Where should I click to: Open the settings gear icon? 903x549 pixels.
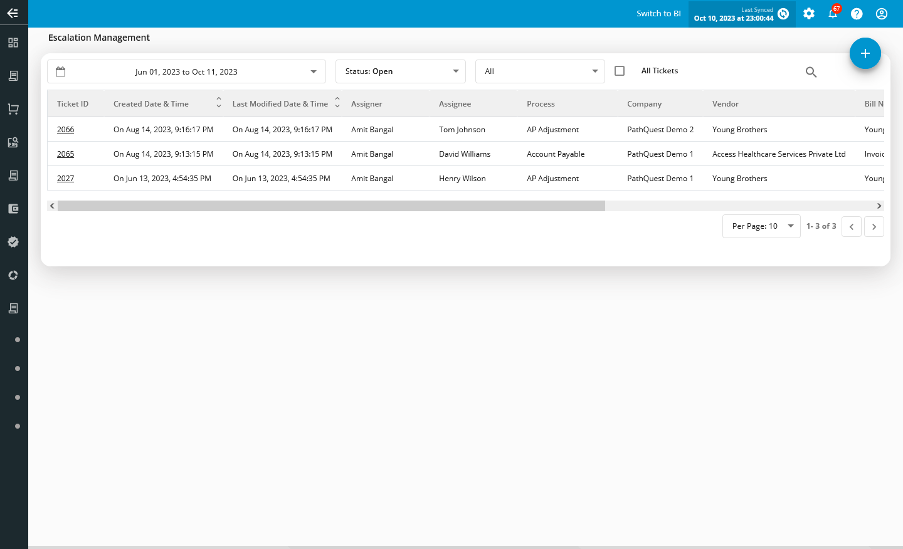809,14
